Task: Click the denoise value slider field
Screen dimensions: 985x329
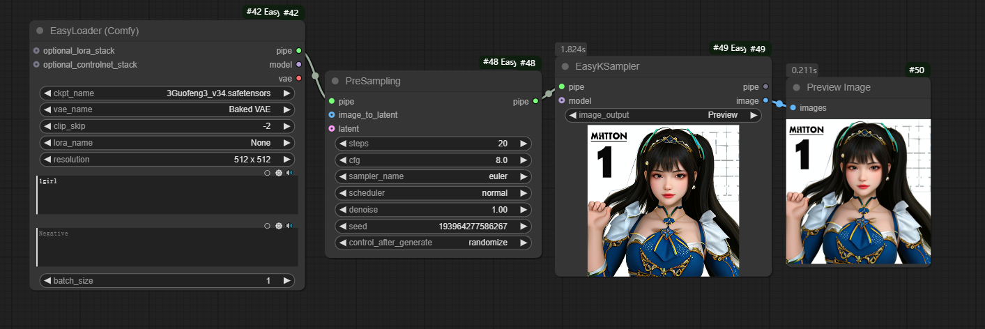Action: 433,210
